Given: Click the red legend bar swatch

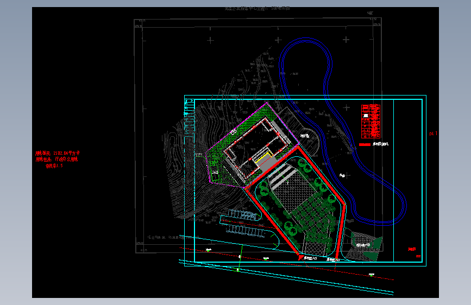Looking at the screenshot, I should point(365,145).
